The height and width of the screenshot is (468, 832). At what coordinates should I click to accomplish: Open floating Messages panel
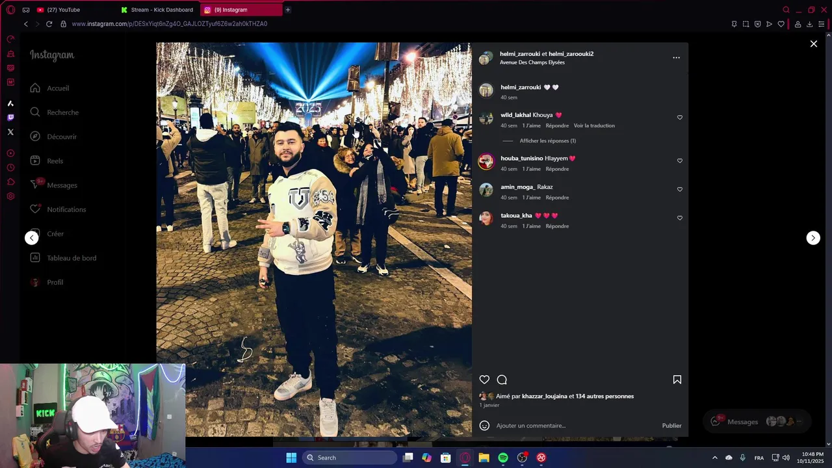(757, 421)
